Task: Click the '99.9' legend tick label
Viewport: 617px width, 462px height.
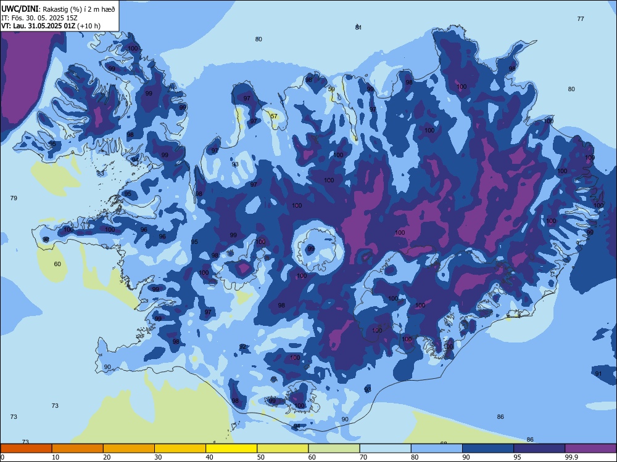Action: coord(571,457)
